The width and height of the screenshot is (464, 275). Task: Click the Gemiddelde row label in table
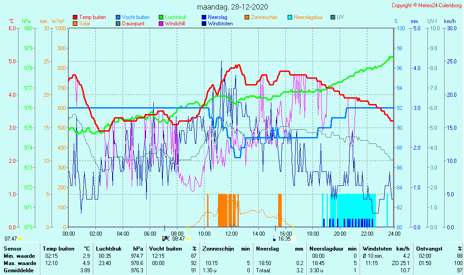pos(18,270)
